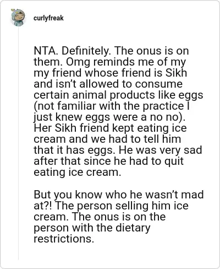This screenshot has width=220, height=269.
Task: Select the line "them. Omg reminds me of my"
Action: pyautogui.click(x=110, y=62)
